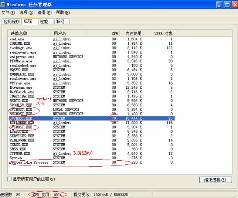Select the LSASS.EXE process row
Image resolution: width=238 pixels, height=198 pixels.
(x=91, y=132)
